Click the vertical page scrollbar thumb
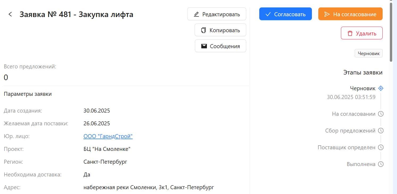397x194 pixels. [391, 32]
